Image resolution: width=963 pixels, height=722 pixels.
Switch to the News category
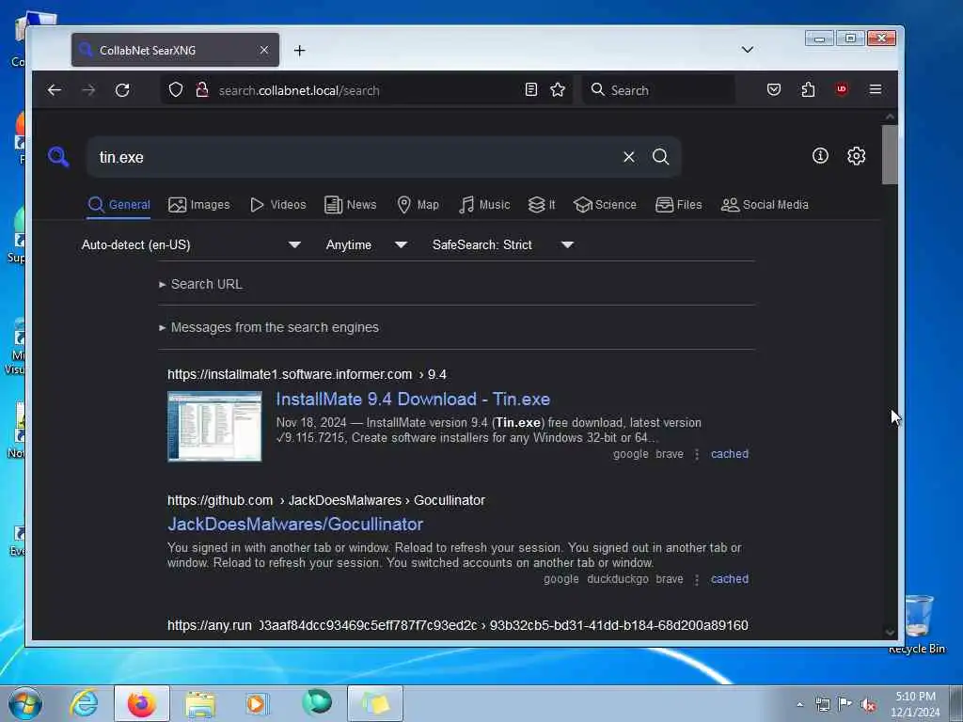click(x=350, y=204)
